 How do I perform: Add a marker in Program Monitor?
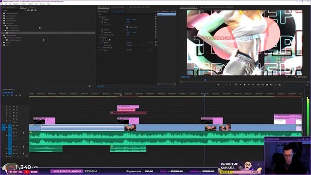[218, 85]
